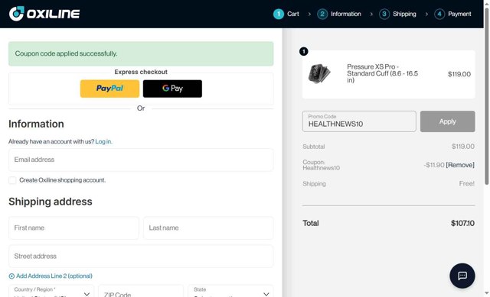490x297 pixels.
Task: Click the page vertical scrollbar thumb
Action: [x=487, y=97]
